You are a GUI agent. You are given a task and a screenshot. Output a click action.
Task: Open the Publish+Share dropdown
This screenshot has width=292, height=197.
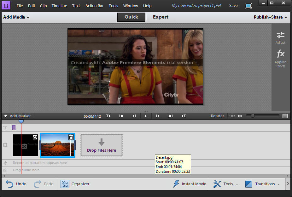270,17
